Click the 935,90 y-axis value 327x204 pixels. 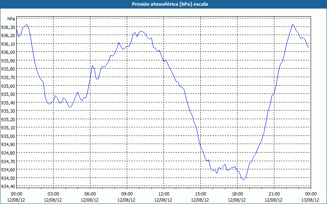coord(8,60)
